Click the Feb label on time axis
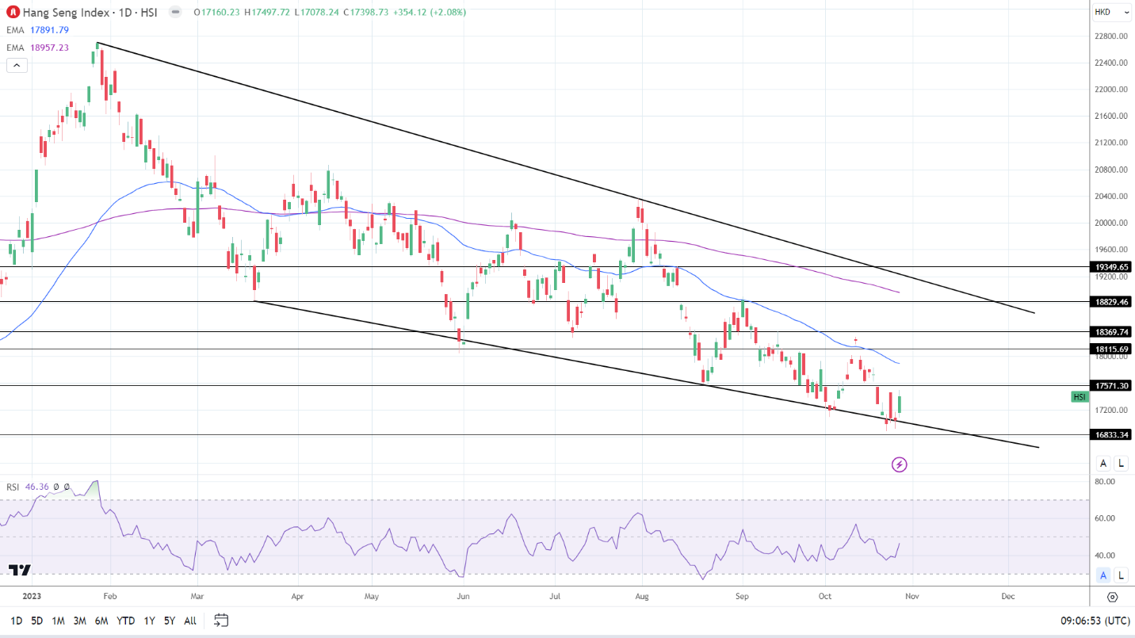This screenshot has height=638, width=1135. 109,595
